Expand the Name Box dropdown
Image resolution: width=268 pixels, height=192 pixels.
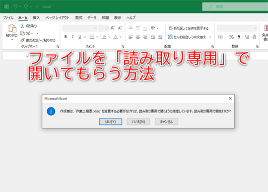27,56
